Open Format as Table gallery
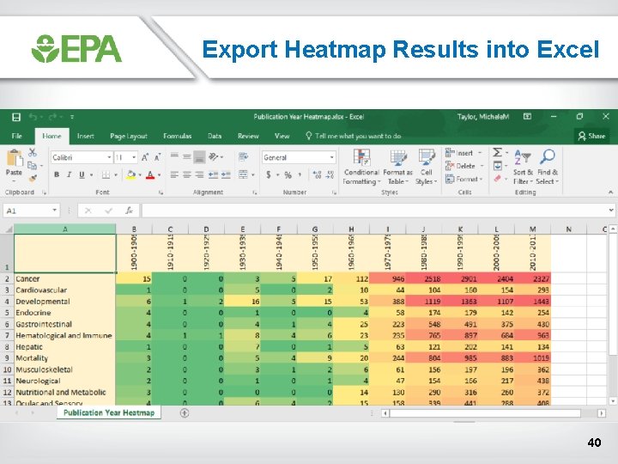The height and width of the screenshot is (464, 618). coord(398,168)
